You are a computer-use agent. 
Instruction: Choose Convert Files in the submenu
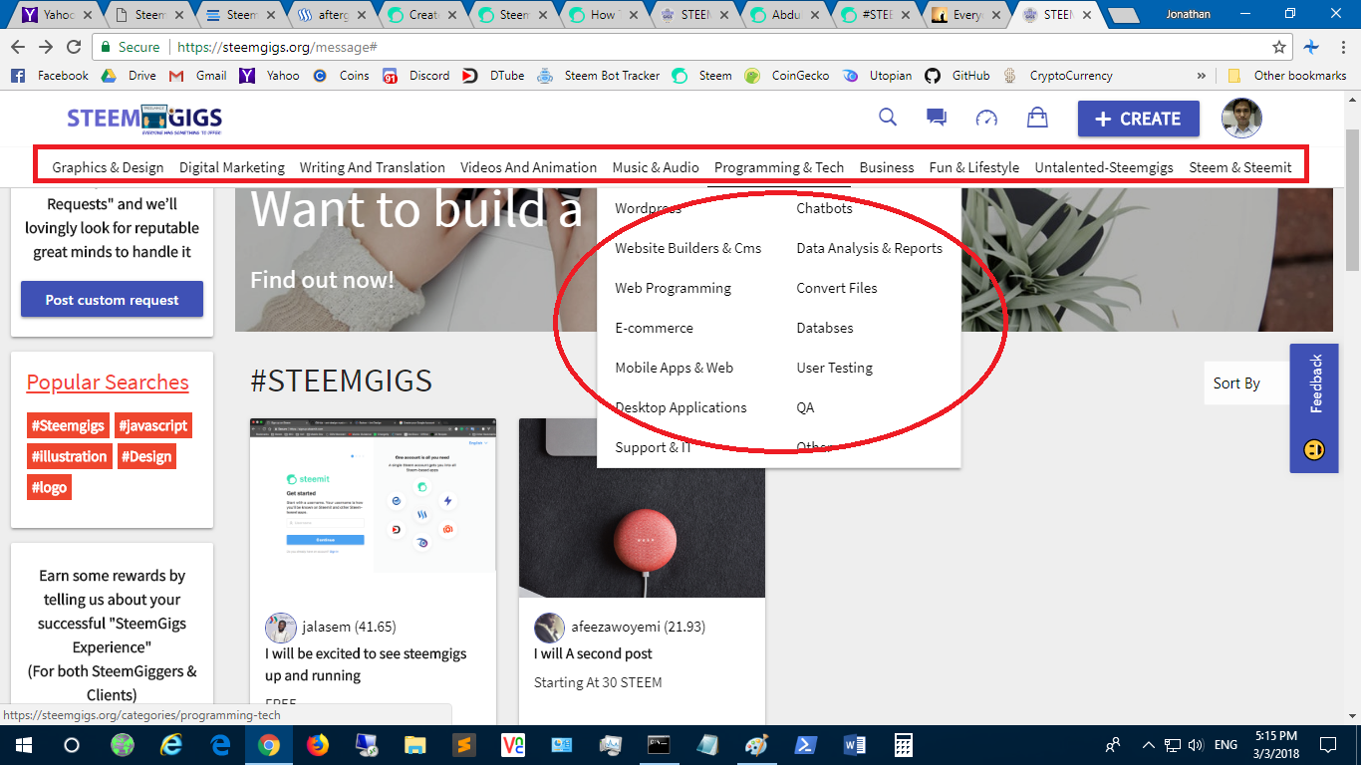pos(837,288)
